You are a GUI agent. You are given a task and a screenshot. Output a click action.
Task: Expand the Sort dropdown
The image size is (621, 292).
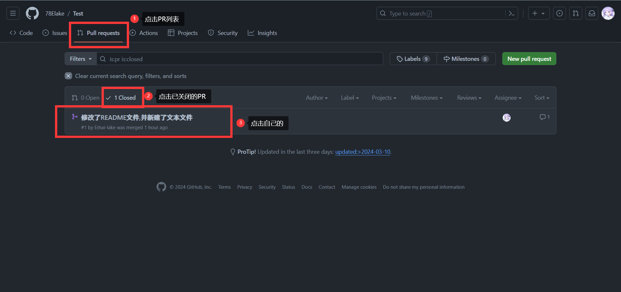point(542,98)
